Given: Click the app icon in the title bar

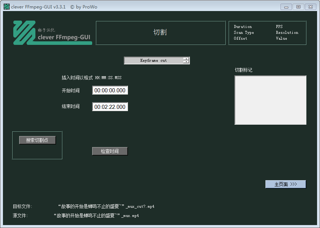Looking at the screenshot, I should click(x=7, y=7).
